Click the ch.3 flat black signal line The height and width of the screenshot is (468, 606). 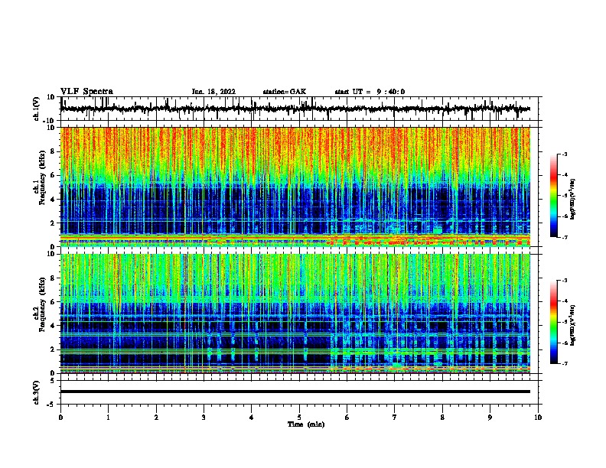[x=295, y=392]
